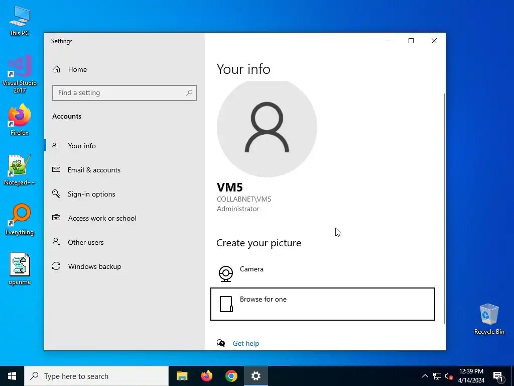Click the Settings gear in the taskbar
Screen dimensions: 514x386
[x=255, y=376]
